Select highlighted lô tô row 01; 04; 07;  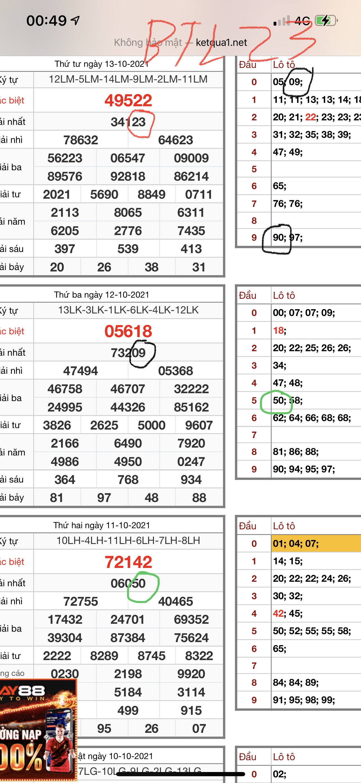tap(316, 543)
